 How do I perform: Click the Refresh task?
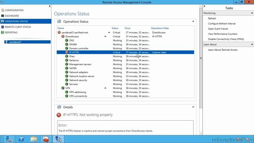(x=212, y=19)
